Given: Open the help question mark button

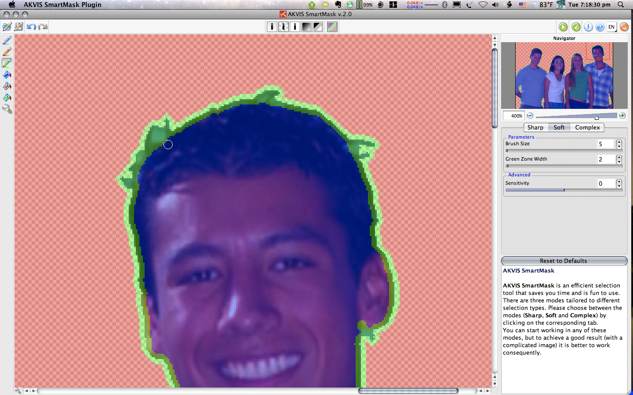Looking at the screenshot, I should pyautogui.click(x=600, y=27).
